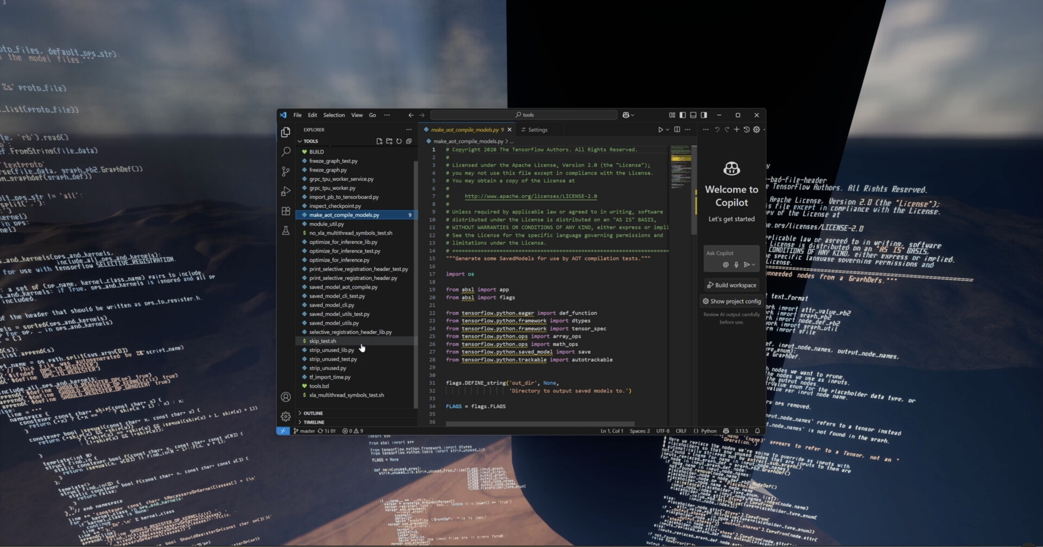The width and height of the screenshot is (1043, 547).
Task: Collapse the TOOLS folder section
Action: (x=311, y=141)
